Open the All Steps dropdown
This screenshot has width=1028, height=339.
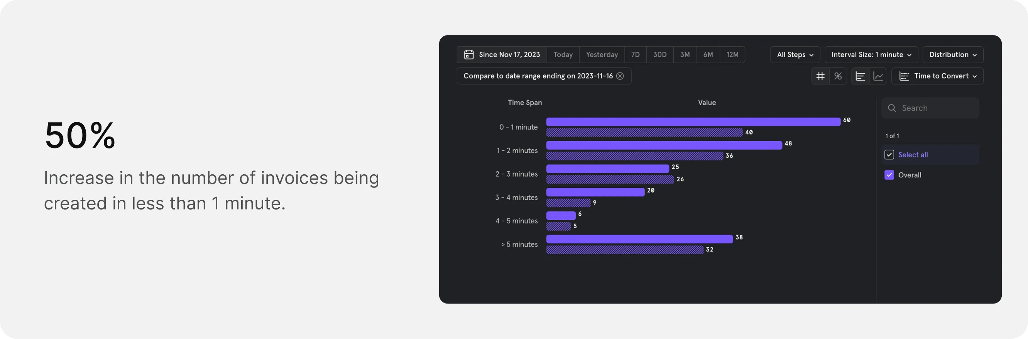[x=795, y=55]
